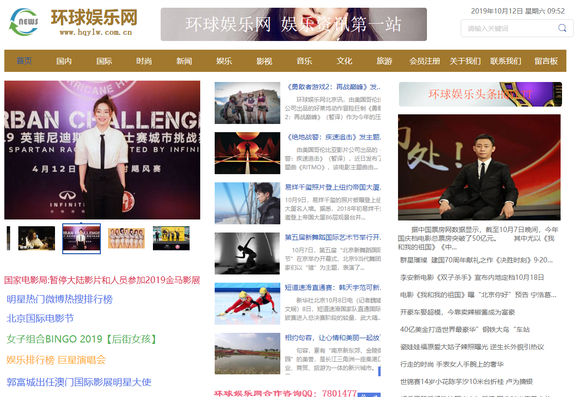Select the 首页 navigation tab
The width and height of the screenshot is (577, 397).
coord(24,61)
